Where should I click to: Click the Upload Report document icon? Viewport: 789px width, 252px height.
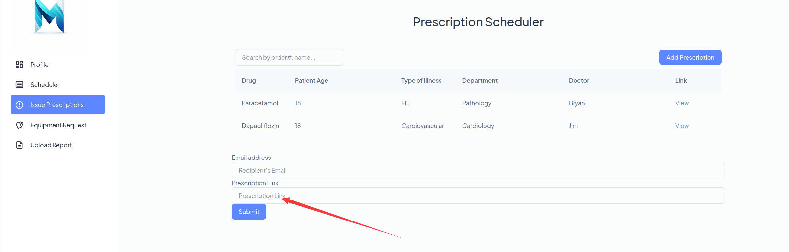pyautogui.click(x=19, y=145)
